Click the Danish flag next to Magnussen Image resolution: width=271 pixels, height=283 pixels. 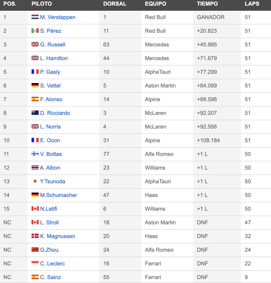click(x=35, y=236)
